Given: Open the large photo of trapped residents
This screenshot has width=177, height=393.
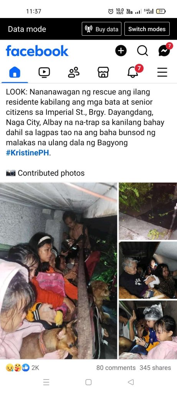Looking at the screenshot, I should pyautogui.click(x=58, y=271).
